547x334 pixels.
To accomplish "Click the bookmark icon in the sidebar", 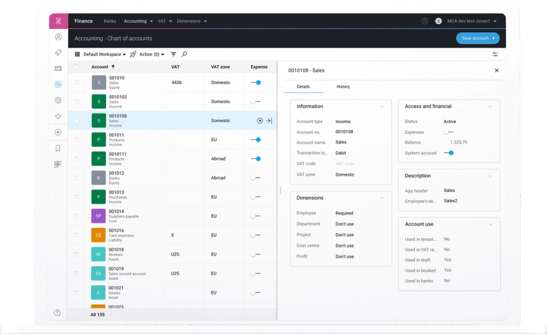I will pyautogui.click(x=57, y=148).
